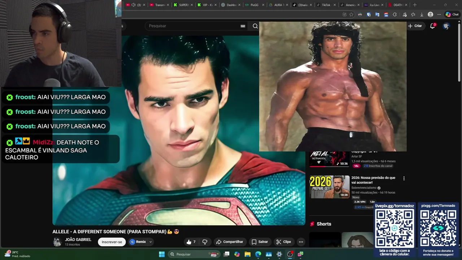
Task: Open the JOÃO GABRIEL channel name link
Action: (78, 240)
